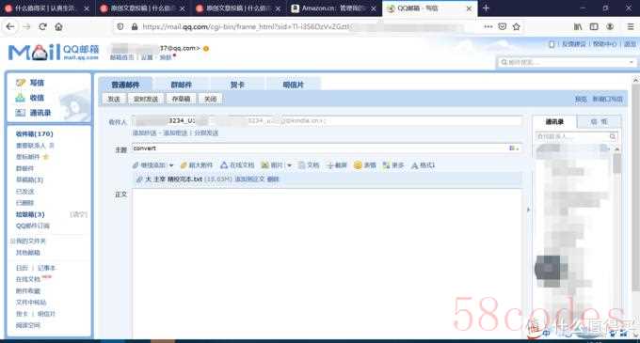Viewport: 640px width, 343px height.
Task: Click the 文档 document insert icon
Action: click(x=301, y=165)
